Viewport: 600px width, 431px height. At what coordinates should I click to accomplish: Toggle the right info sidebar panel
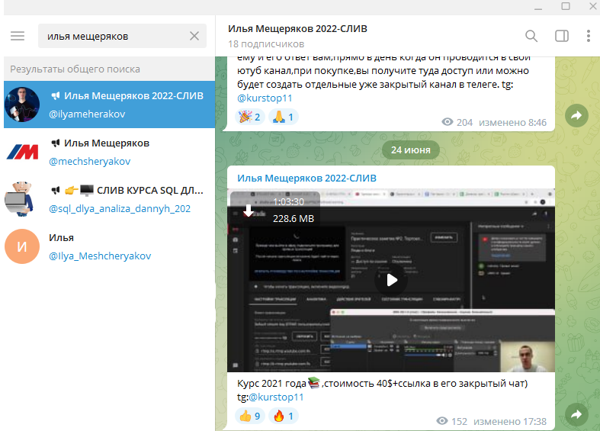pos(562,36)
